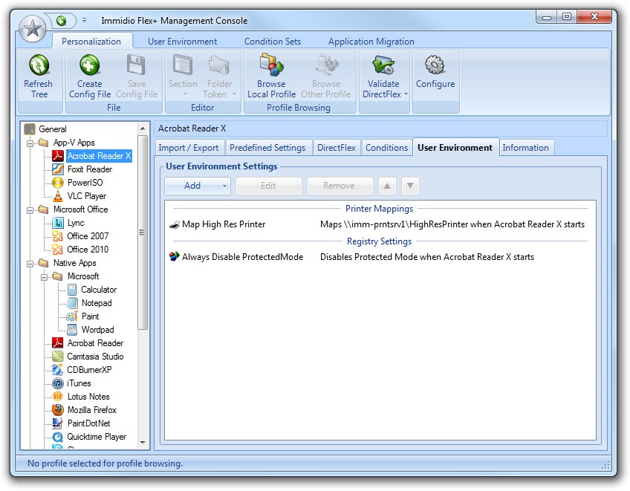The height and width of the screenshot is (491, 630).
Task: Click the tree vertical scrollbar thumb
Action: pos(143,233)
